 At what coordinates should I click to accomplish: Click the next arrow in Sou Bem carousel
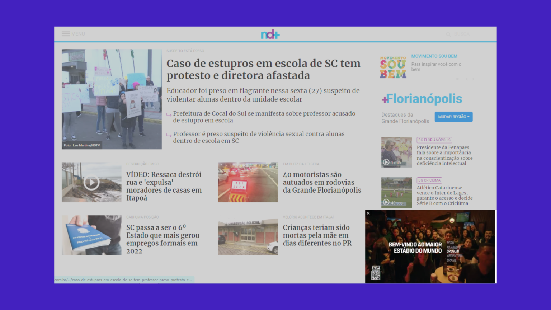point(473,79)
